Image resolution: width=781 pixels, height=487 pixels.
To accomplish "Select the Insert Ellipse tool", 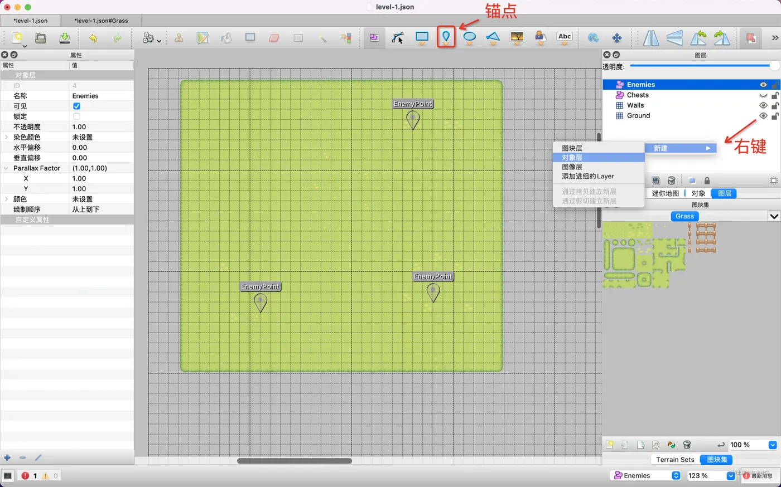I will (470, 37).
